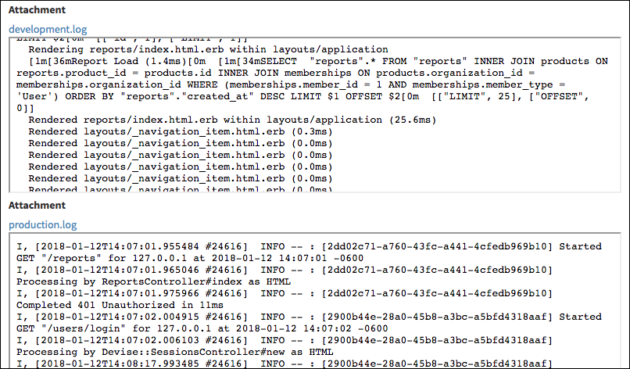Click the timestamp 2018-01-12T14:07:02.004915 line
The width and height of the screenshot is (630, 369).
pos(309,317)
